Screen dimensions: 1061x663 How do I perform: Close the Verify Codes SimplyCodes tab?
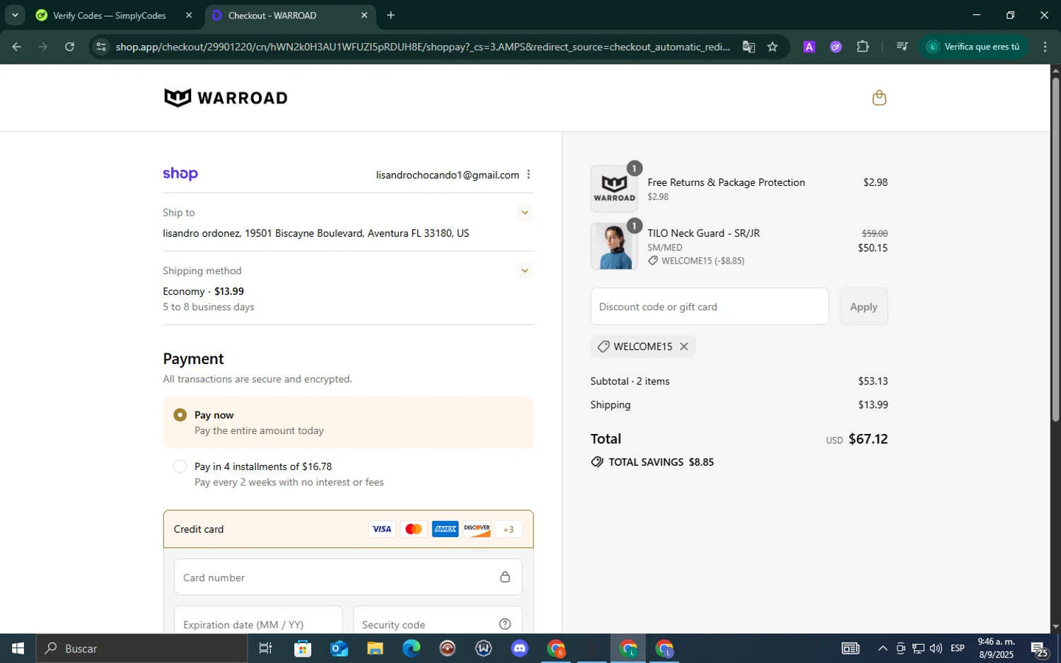(189, 15)
